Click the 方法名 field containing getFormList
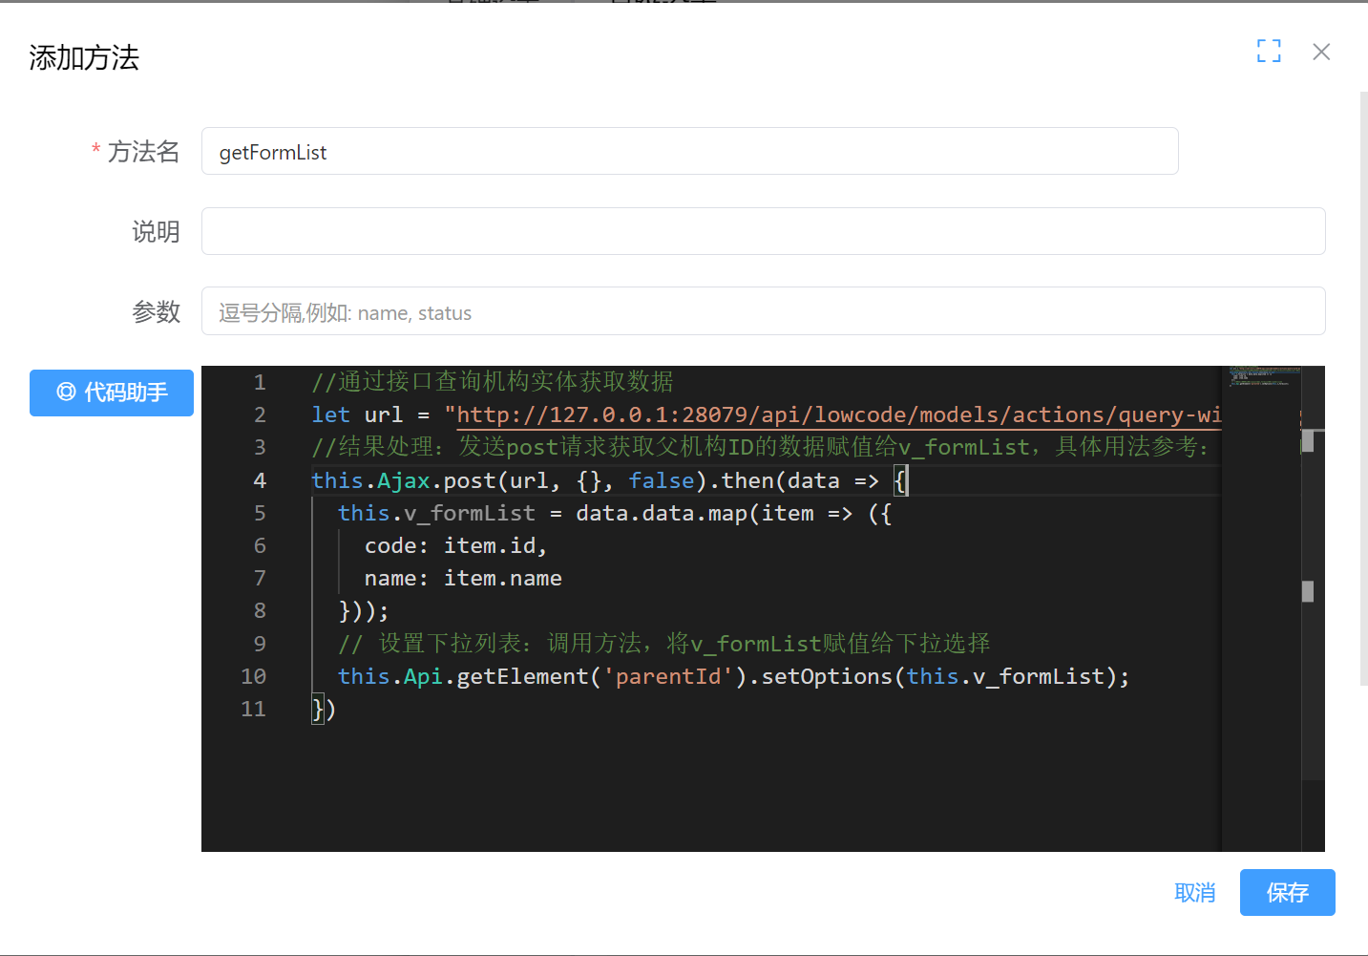The height and width of the screenshot is (956, 1368). [x=689, y=152]
